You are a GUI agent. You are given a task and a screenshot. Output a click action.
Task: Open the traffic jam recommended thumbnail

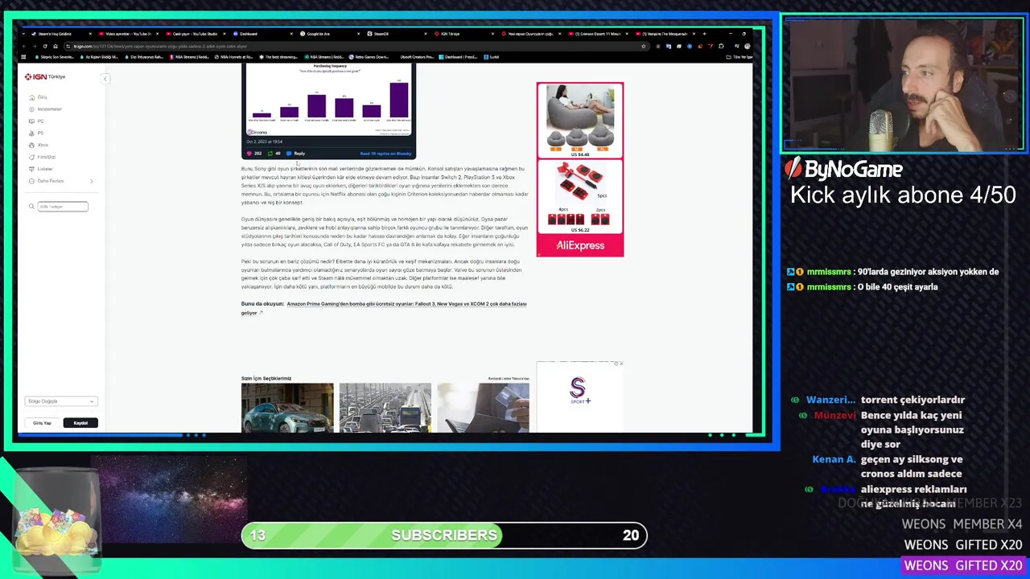pyautogui.click(x=385, y=408)
